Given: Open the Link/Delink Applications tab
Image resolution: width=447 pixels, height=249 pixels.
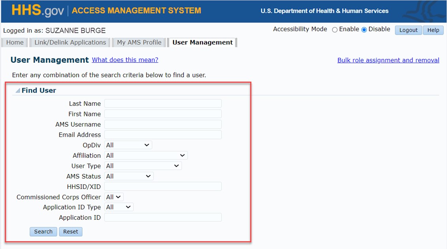Looking at the screenshot, I should pyautogui.click(x=70, y=43).
